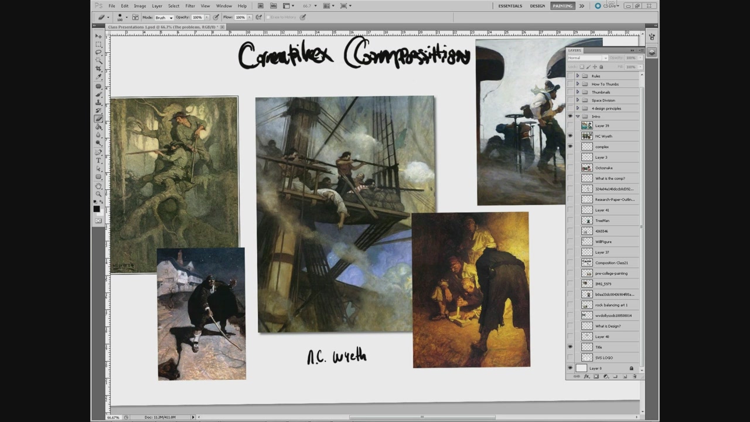Open the Layers dock icon at right edge

(x=652, y=52)
